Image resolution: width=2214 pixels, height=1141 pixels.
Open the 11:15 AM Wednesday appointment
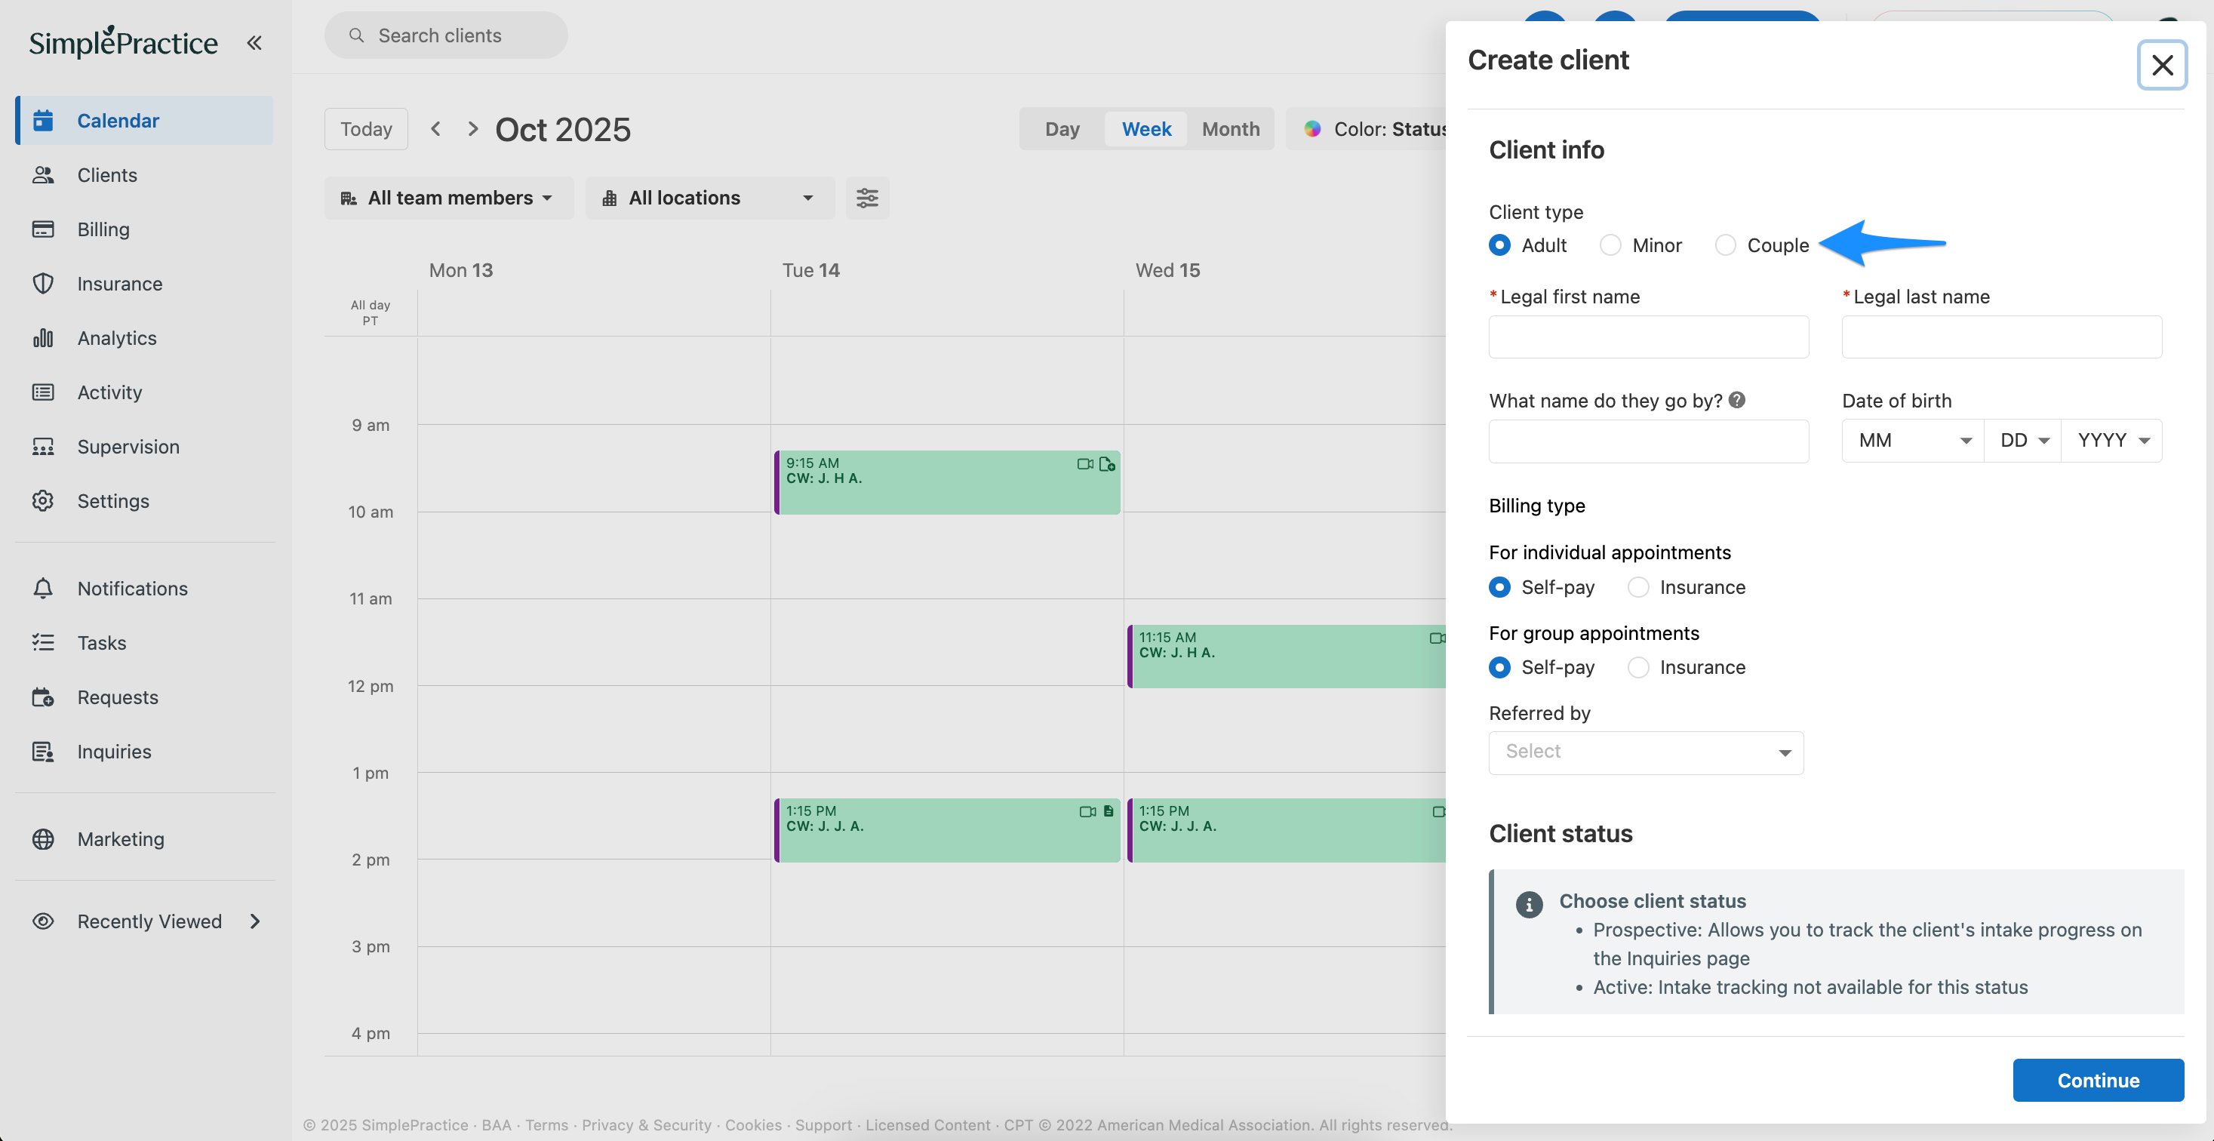coord(1287,657)
